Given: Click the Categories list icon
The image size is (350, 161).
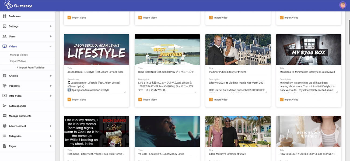Looking at the screenshot, I should [5, 136].
